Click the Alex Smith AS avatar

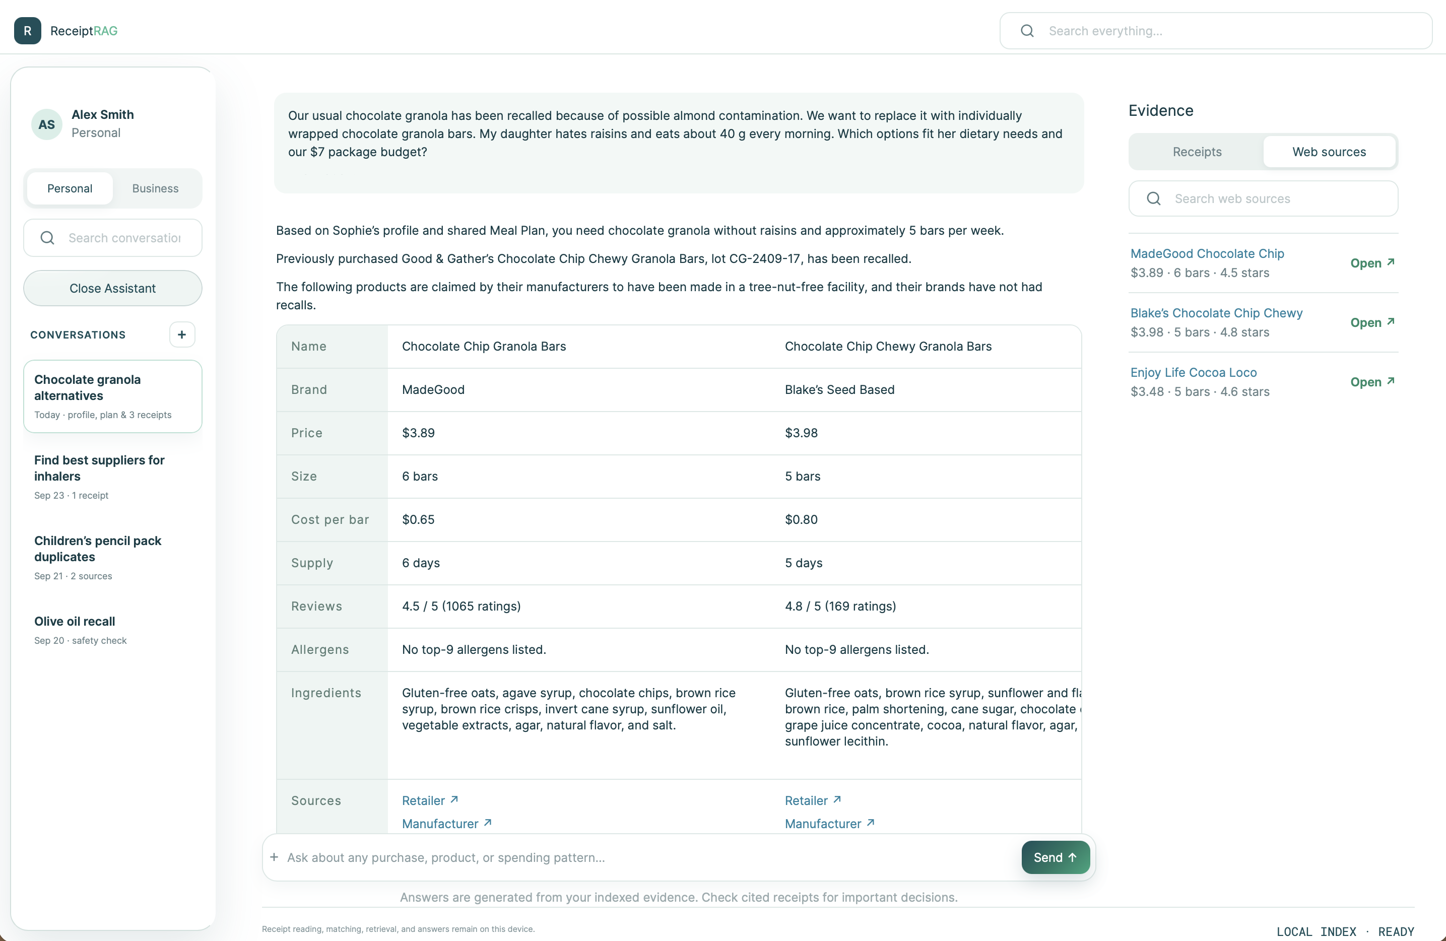pyautogui.click(x=47, y=124)
